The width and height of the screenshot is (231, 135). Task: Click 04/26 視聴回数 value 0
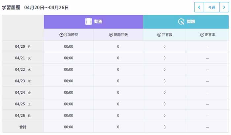click(x=118, y=116)
